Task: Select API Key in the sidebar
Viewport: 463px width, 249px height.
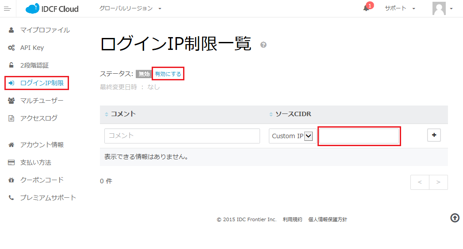Action: coord(32,48)
